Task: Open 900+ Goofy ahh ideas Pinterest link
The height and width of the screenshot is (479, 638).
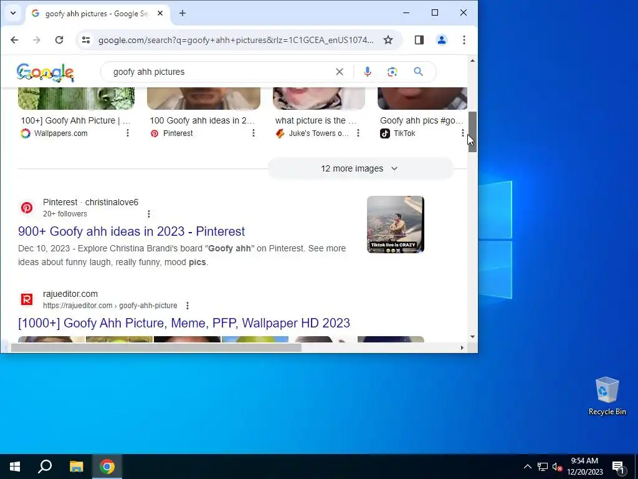Action: click(x=131, y=231)
